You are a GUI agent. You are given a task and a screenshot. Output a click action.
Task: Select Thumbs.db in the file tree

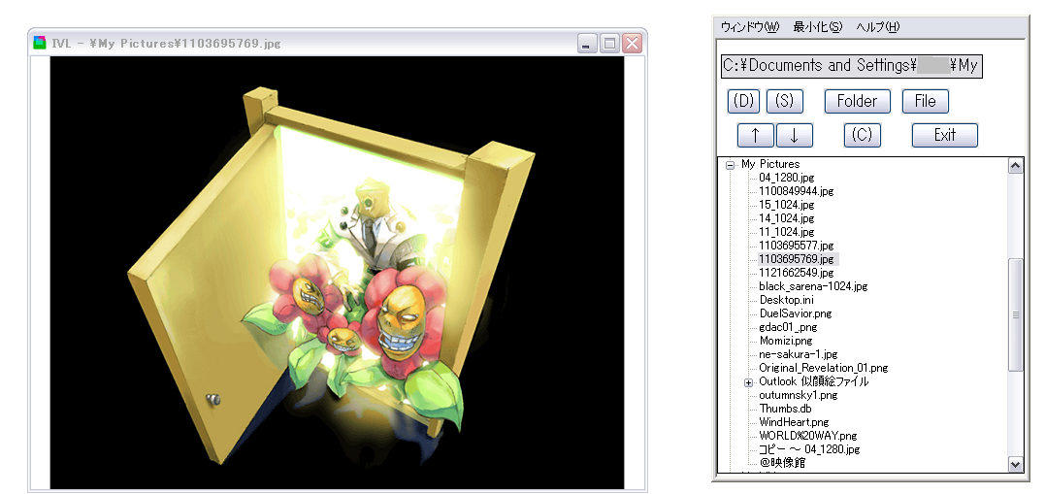(785, 409)
